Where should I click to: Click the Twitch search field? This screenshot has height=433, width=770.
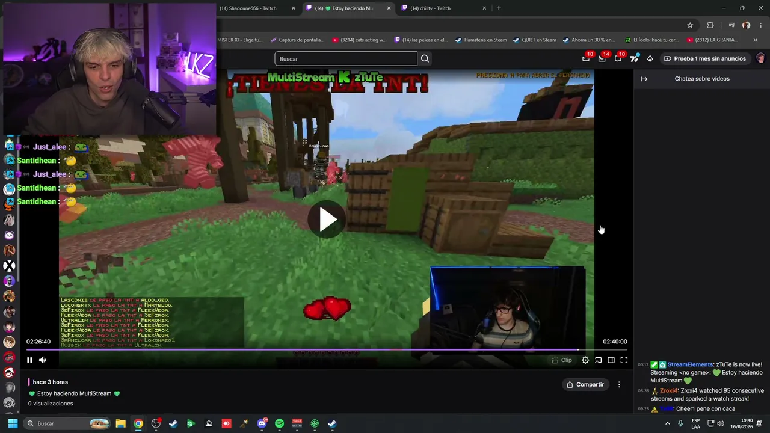[x=346, y=59]
